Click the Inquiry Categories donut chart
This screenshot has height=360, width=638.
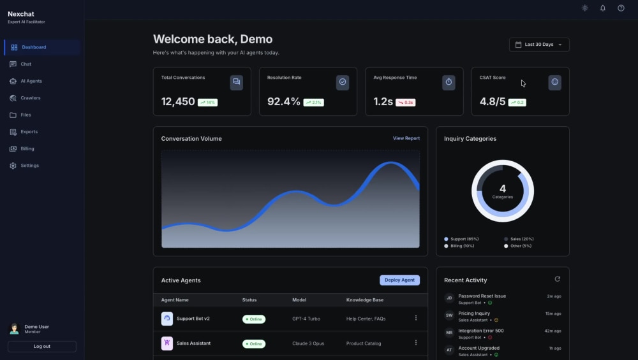[503, 191]
